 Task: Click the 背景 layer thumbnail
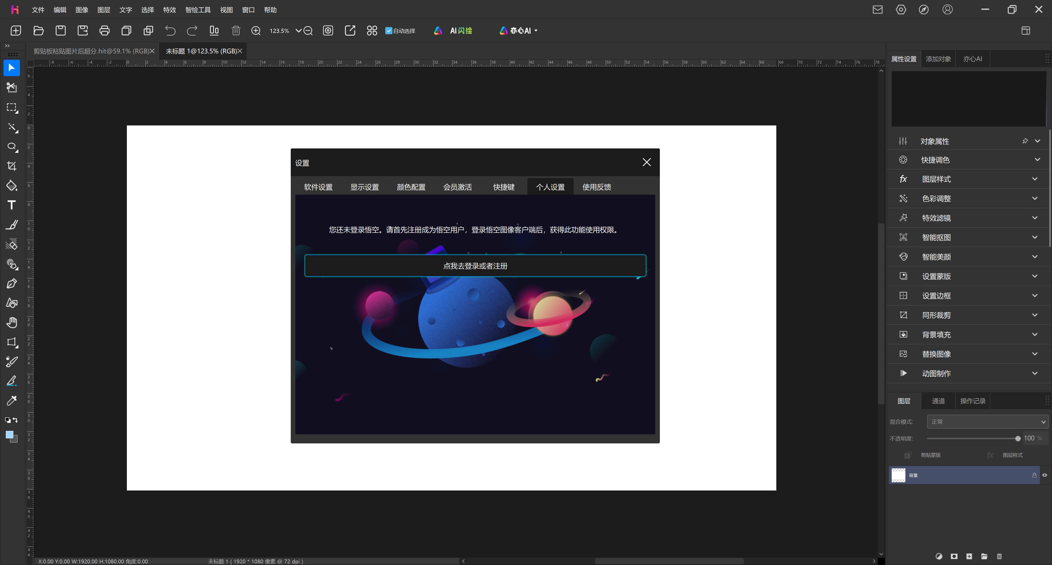(x=898, y=475)
